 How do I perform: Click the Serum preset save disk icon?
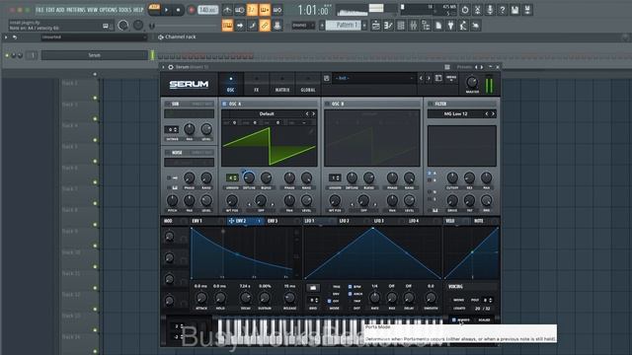[x=327, y=78]
